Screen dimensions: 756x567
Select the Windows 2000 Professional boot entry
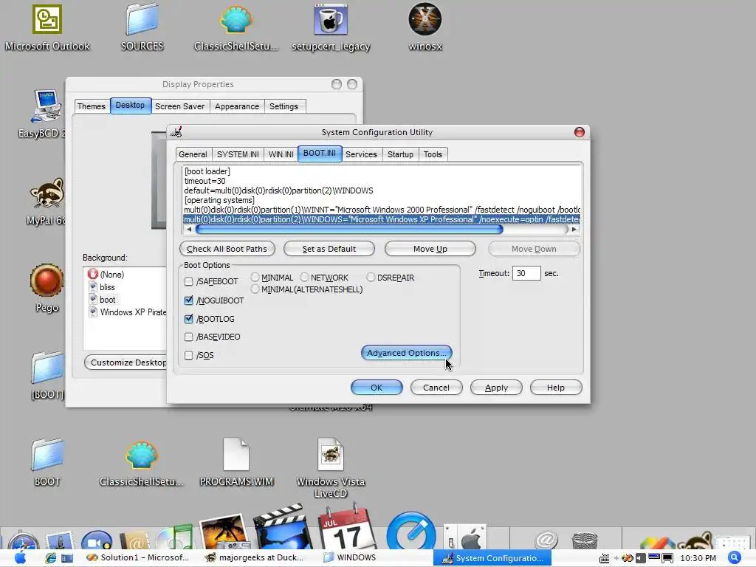pyautogui.click(x=382, y=210)
